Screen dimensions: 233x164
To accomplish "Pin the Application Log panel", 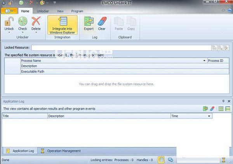I will click(x=223, y=101).
